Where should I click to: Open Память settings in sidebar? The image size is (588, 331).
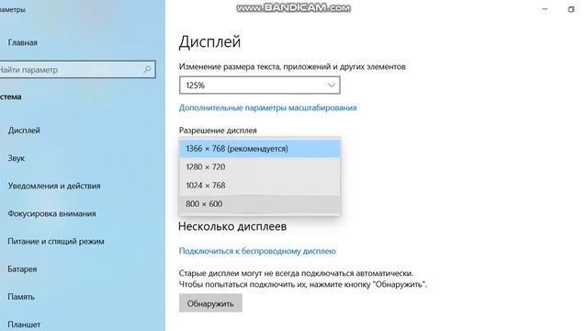pos(21,297)
